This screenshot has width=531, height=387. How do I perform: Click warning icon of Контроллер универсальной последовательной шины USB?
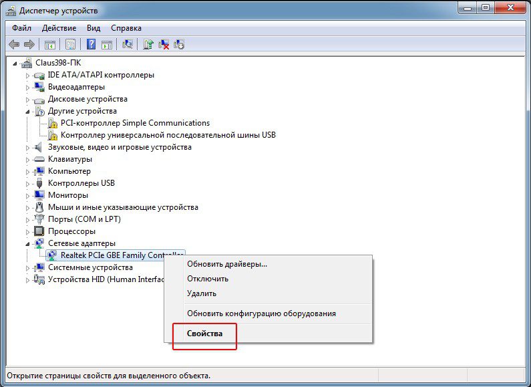click(x=53, y=135)
